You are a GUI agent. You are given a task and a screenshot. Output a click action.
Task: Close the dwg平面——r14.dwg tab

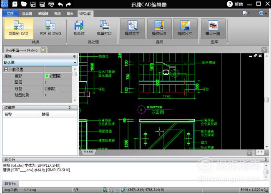click(x=43, y=50)
